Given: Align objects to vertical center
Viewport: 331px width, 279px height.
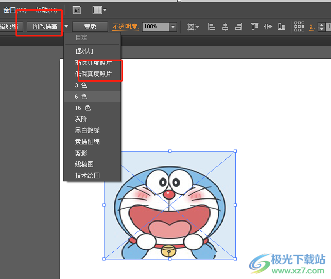Looking at the screenshot, I should 268,27.
